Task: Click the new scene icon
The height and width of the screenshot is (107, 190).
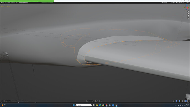Action: 173,2
